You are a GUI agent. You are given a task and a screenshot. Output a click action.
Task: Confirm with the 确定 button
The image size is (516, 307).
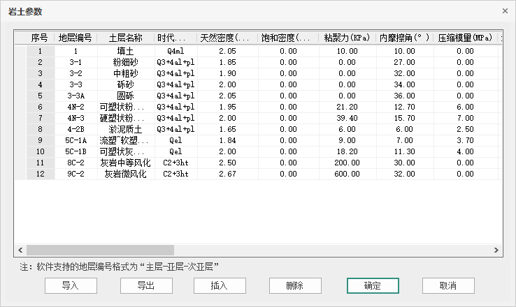click(x=373, y=285)
